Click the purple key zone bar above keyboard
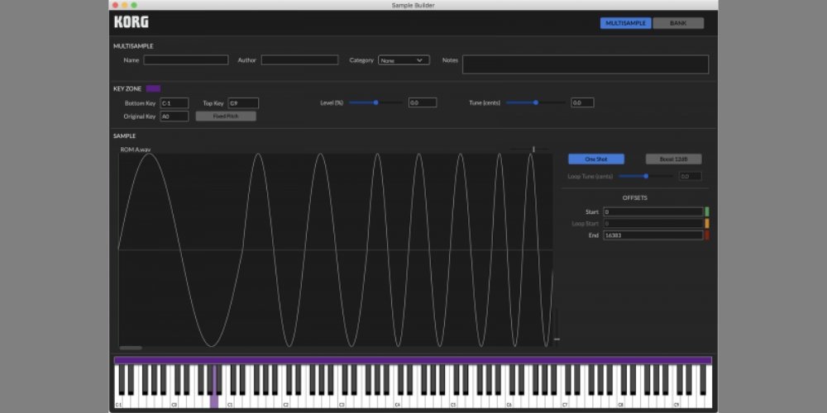Image resolution: width=827 pixels, height=413 pixels. 413,360
